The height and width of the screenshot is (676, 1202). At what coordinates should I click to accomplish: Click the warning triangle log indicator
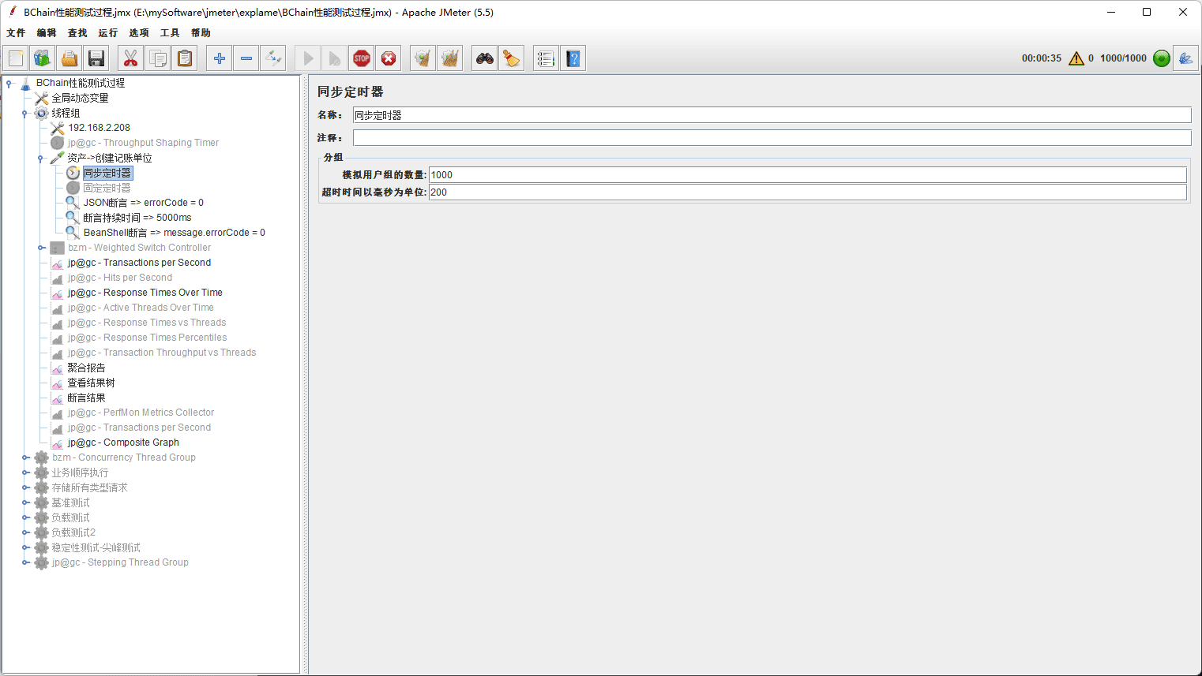point(1076,58)
